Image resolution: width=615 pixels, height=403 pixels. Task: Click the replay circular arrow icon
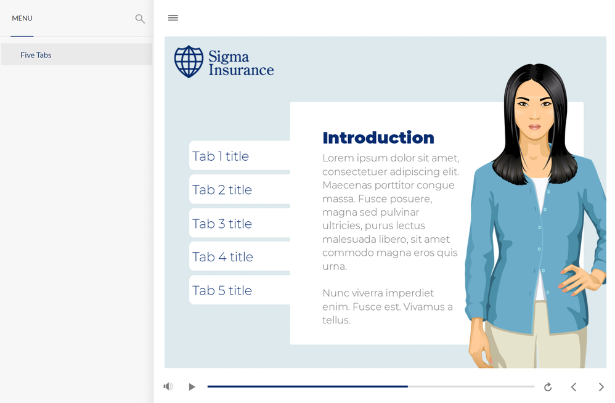[548, 387]
